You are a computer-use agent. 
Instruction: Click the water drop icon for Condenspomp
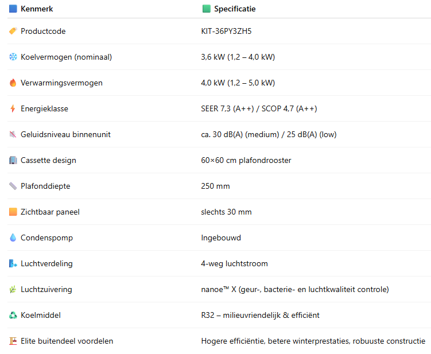pyautogui.click(x=13, y=238)
